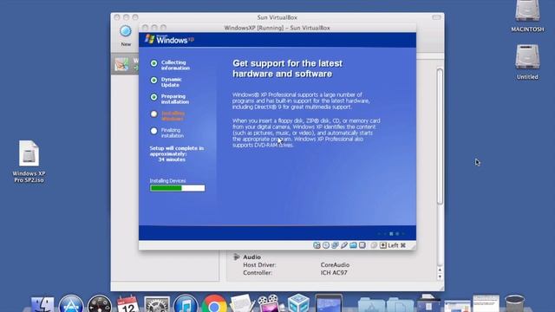Click the scroll up arrow in VirtualBox details pane
This screenshot has height=312, width=555.
coord(440,270)
